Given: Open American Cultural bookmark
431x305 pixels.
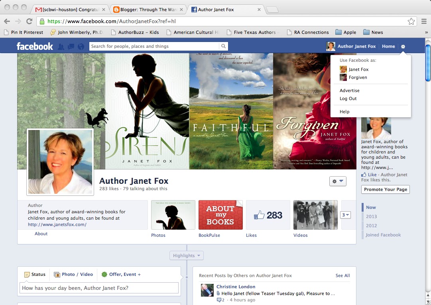Looking at the screenshot, I should pyautogui.click(x=193, y=32).
